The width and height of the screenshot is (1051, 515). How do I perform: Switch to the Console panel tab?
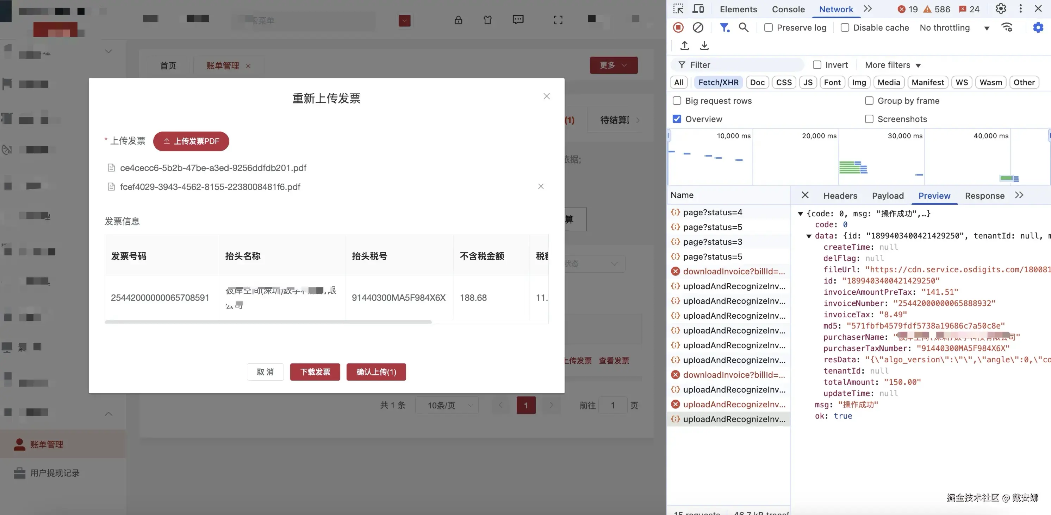coord(788,9)
